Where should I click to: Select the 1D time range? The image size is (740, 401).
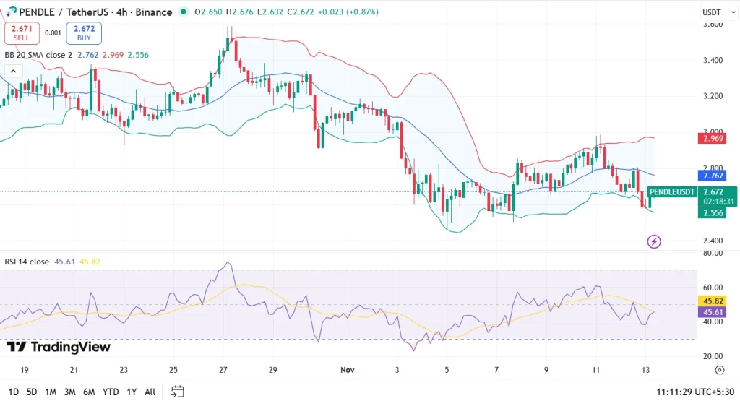pyautogui.click(x=14, y=392)
